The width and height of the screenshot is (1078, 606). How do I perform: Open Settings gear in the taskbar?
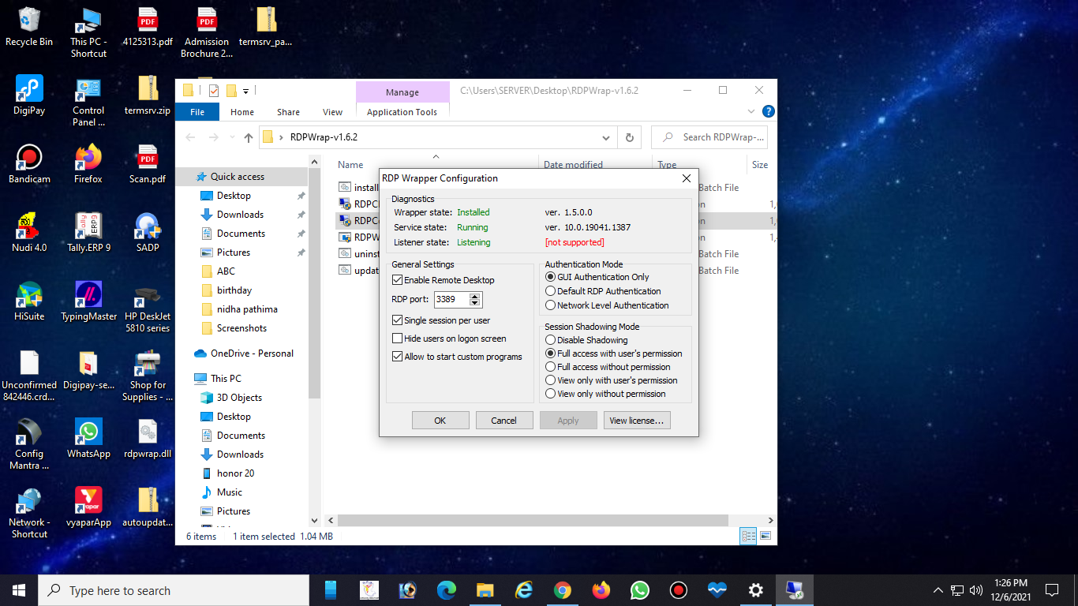tap(755, 590)
